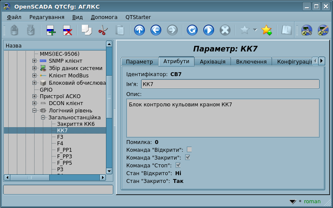
Task: Start the periodic update play icon
Action: tap(208, 30)
